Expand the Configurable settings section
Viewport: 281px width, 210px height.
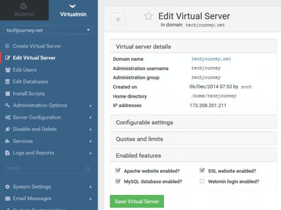coord(193,122)
